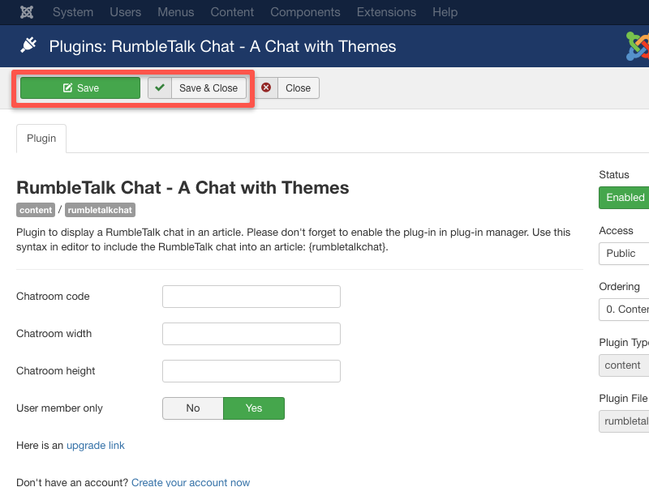Viewport: 649px width, 487px height.
Task: Toggle the Enabled status button
Action: [x=625, y=197]
